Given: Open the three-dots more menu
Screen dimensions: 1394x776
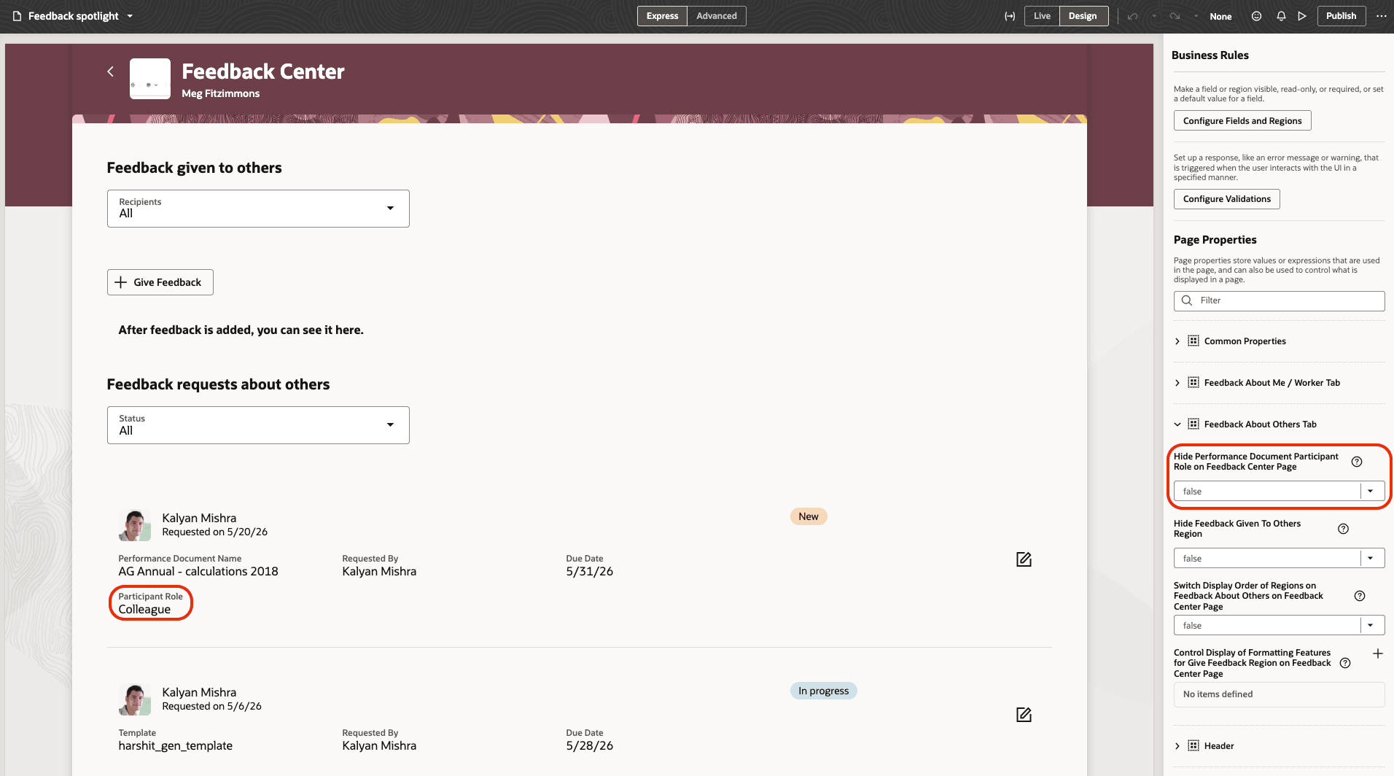Looking at the screenshot, I should [1381, 16].
